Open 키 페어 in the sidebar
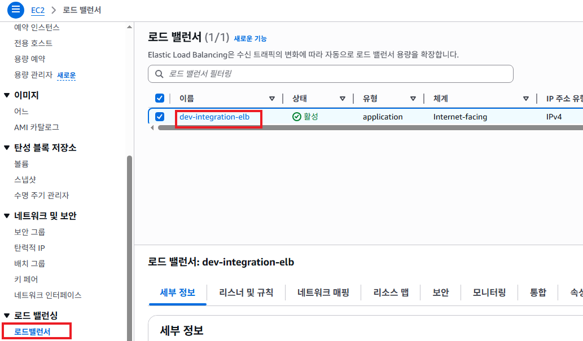 (x=26, y=280)
